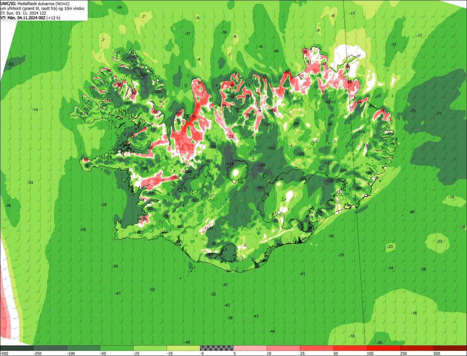The image size is (467, 356).
Task: Click the offshore value '-71'
Action: coord(439,114)
